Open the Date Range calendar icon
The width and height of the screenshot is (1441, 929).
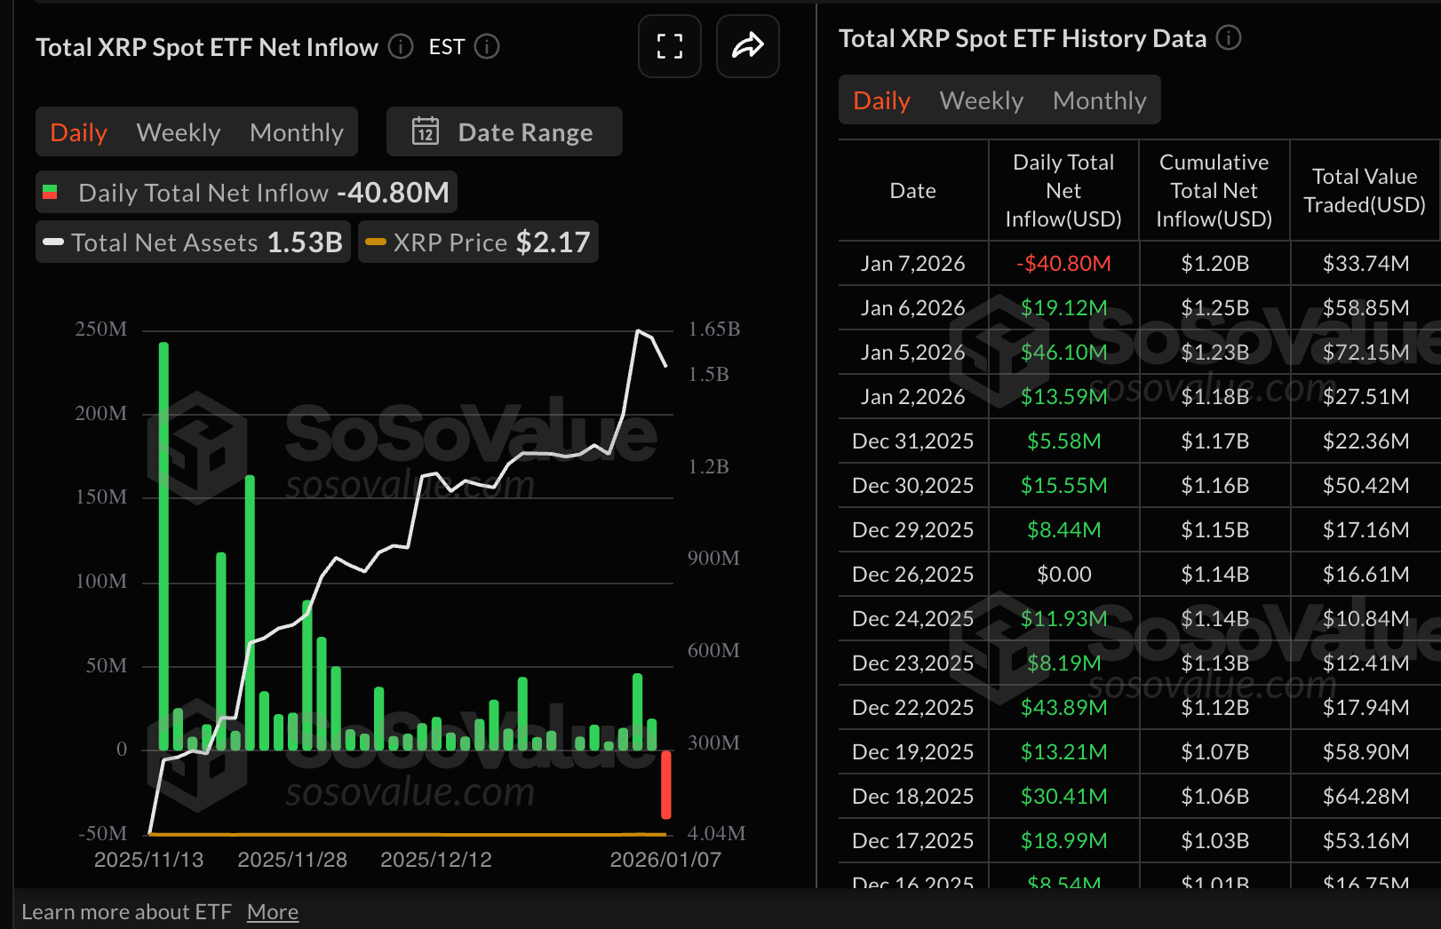(x=421, y=131)
